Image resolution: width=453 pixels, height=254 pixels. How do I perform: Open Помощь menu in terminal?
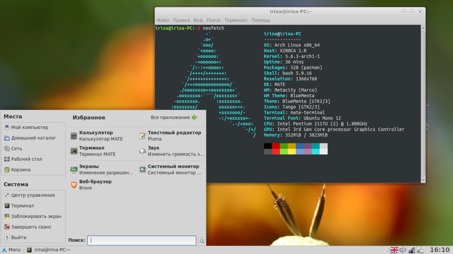pos(260,20)
